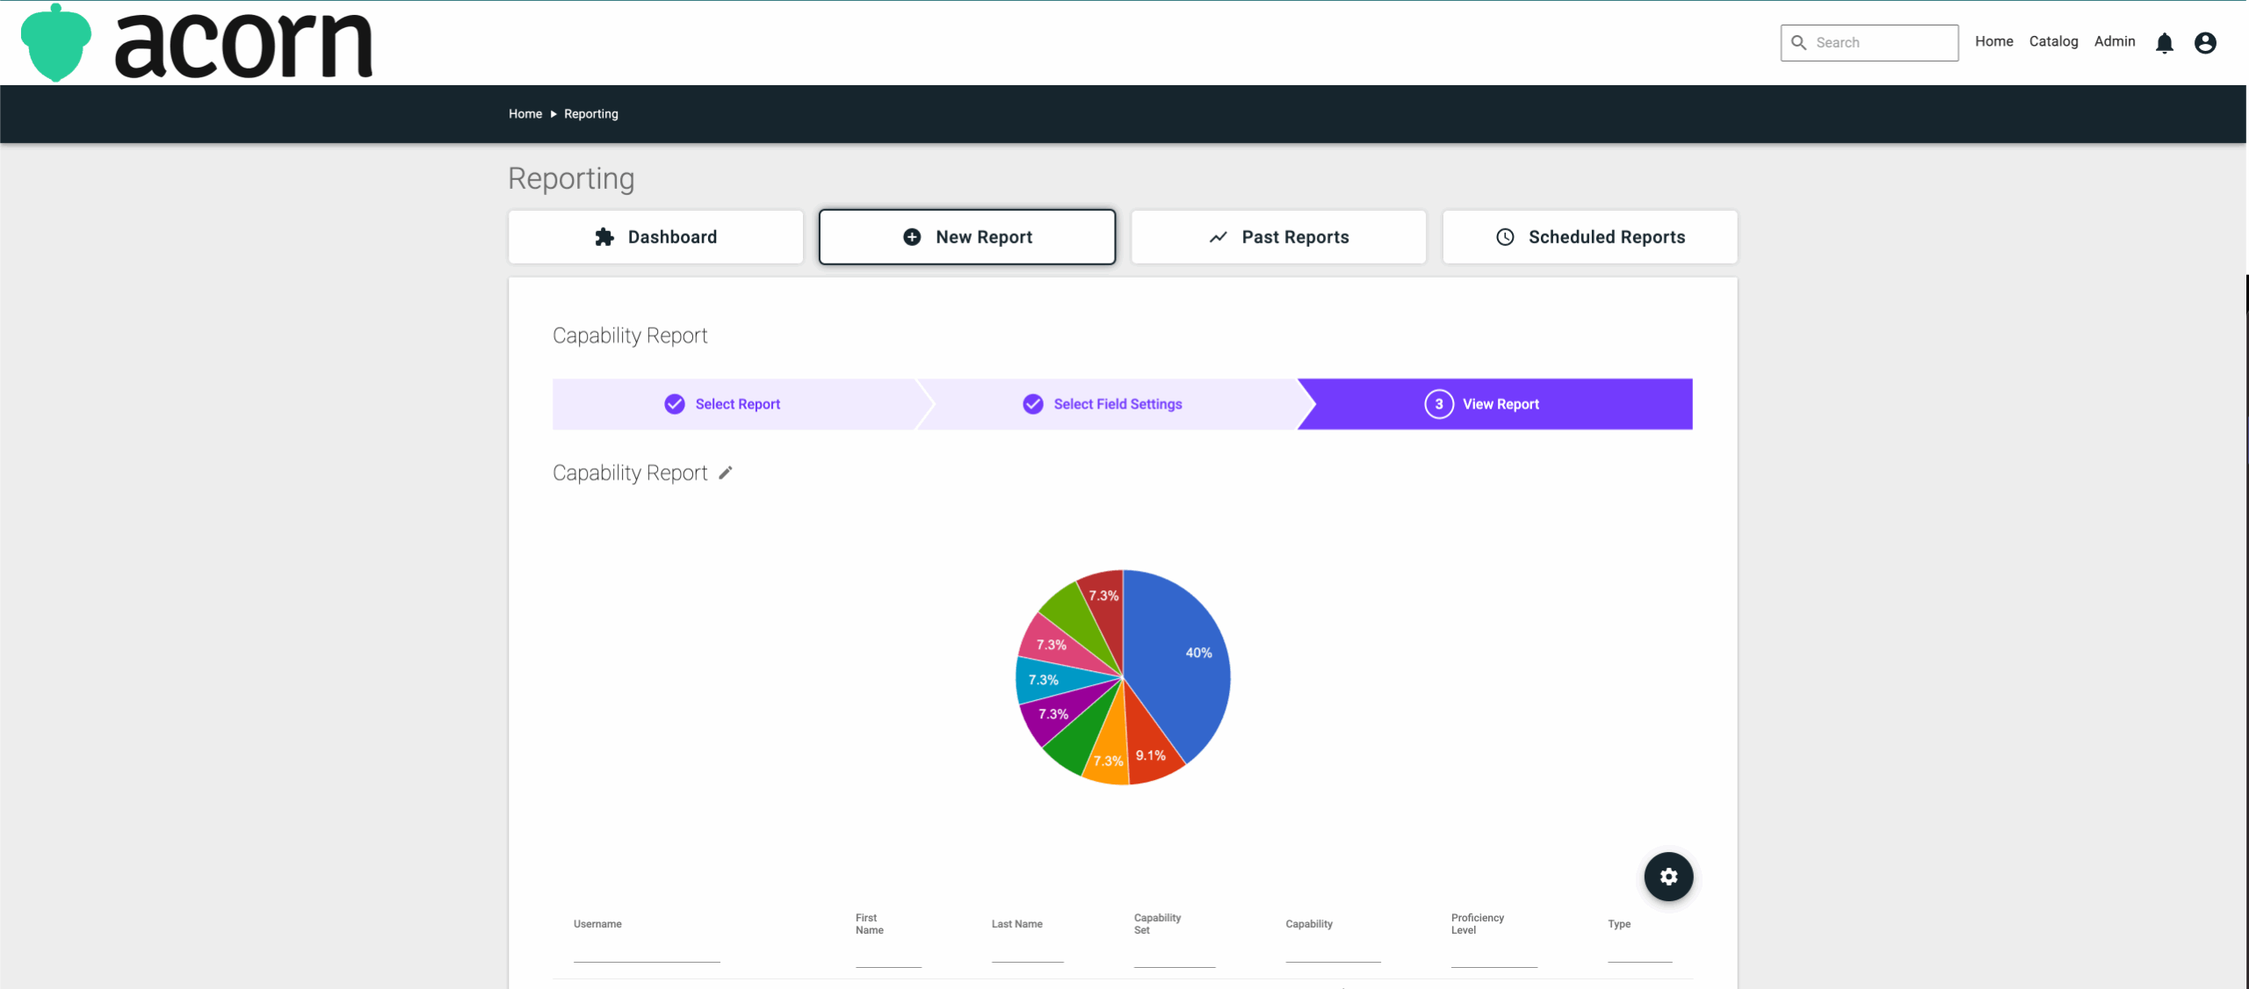Click the acorn logo icon
2249x989 pixels.
coord(55,44)
